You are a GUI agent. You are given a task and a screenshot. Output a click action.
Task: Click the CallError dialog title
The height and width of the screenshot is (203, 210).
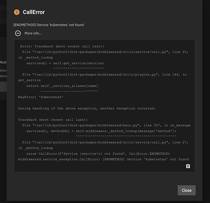(x=34, y=12)
